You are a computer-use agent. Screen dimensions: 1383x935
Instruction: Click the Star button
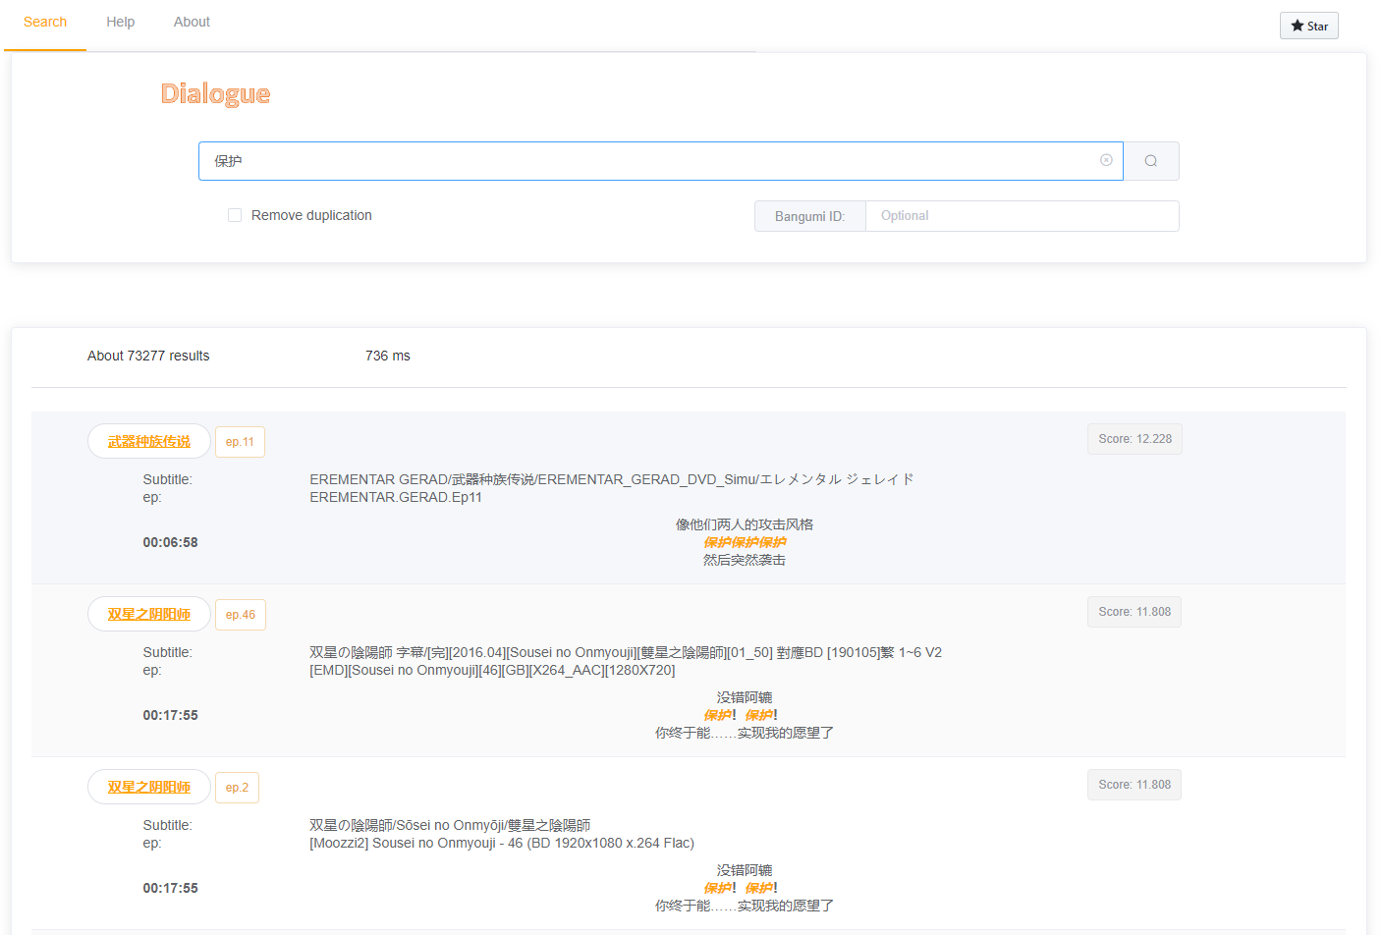pos(1308,26)
